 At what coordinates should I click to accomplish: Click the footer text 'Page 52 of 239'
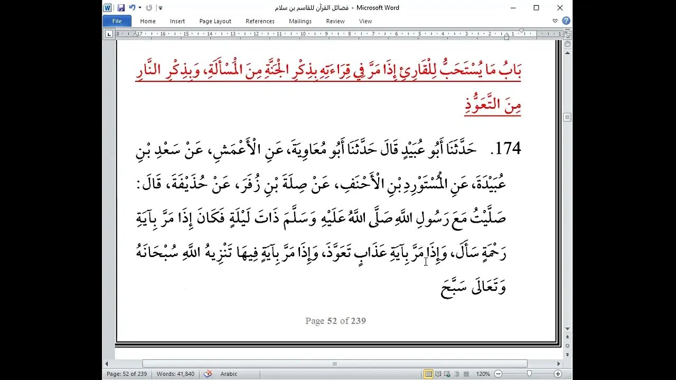coord(335,321)
